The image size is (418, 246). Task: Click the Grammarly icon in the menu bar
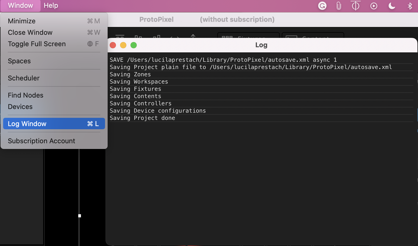point(322,5)
